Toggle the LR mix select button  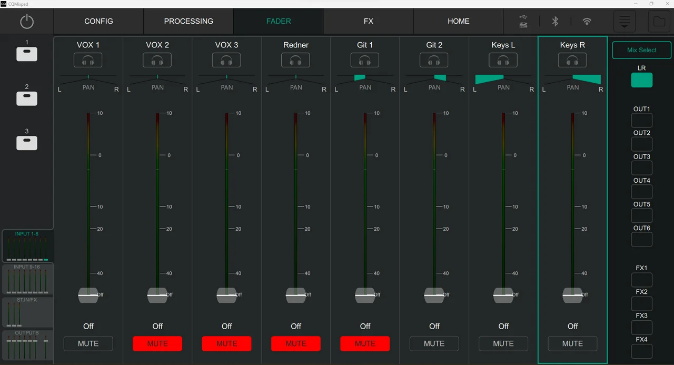641,80
